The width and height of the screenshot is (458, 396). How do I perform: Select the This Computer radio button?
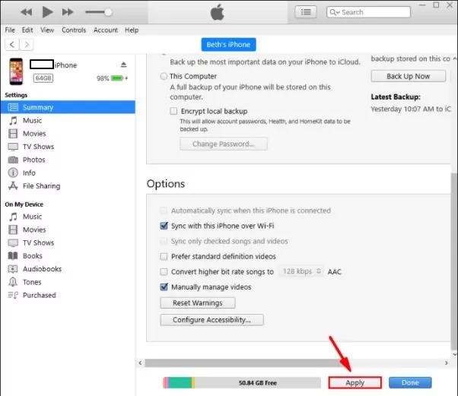pos(164,77)
